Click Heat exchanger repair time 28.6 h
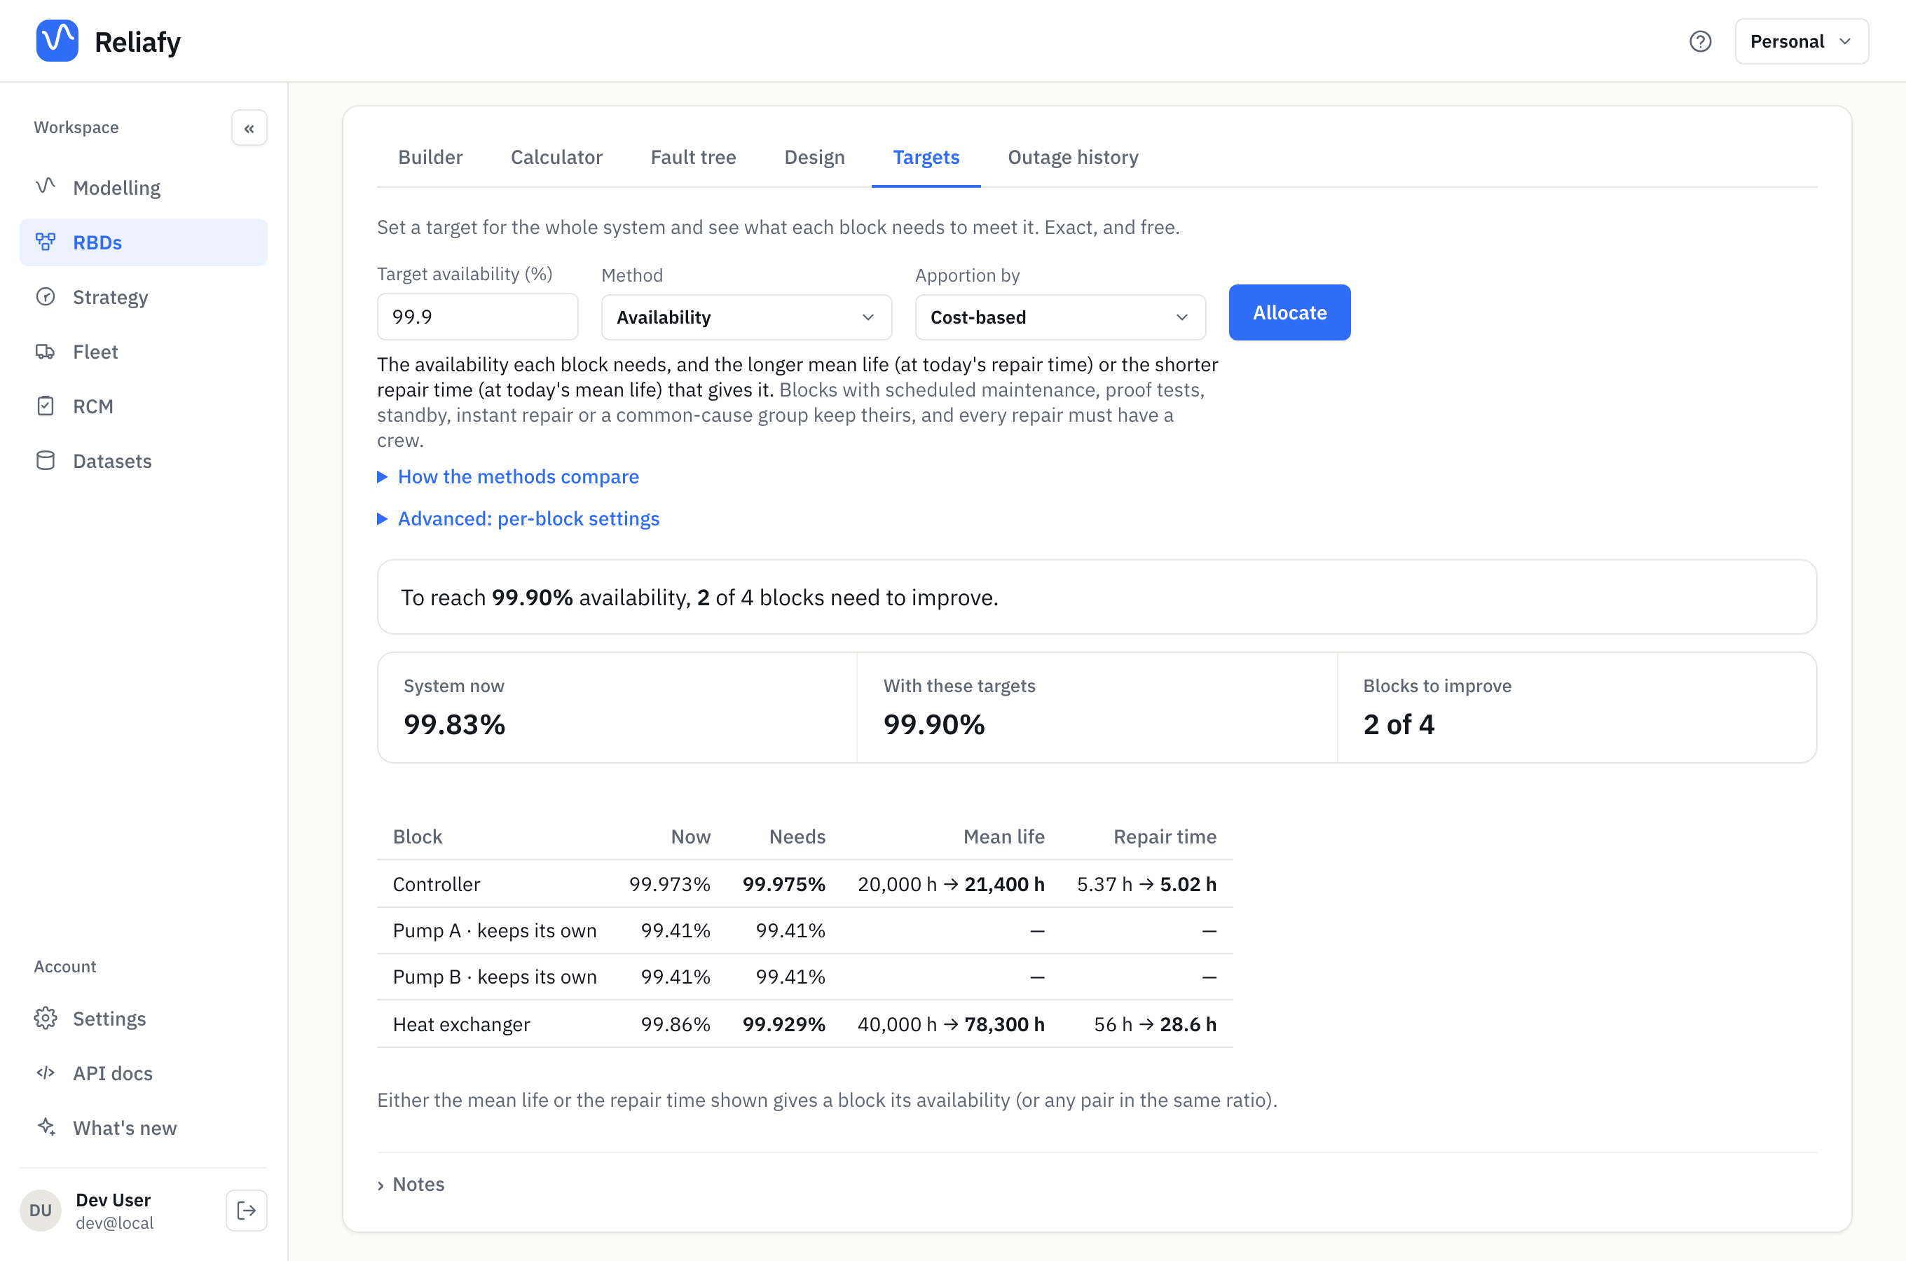The width and height of the screenshot is (1906, 1261). click(x=1188, y=1024)
